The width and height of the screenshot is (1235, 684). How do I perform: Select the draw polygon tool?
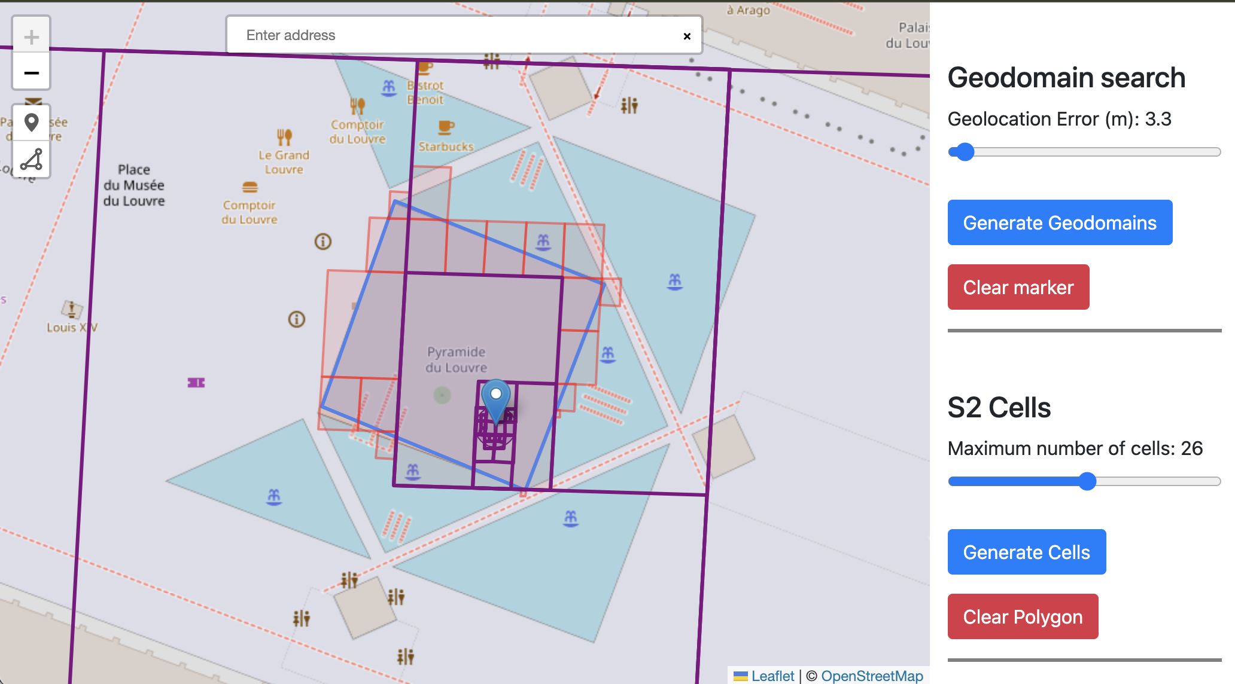coord(31,160)
